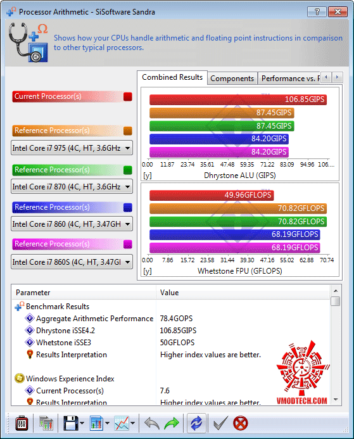This screenshot has height=439, width=354.
Task: Click the help question mark button
Action: coord(317,12)
